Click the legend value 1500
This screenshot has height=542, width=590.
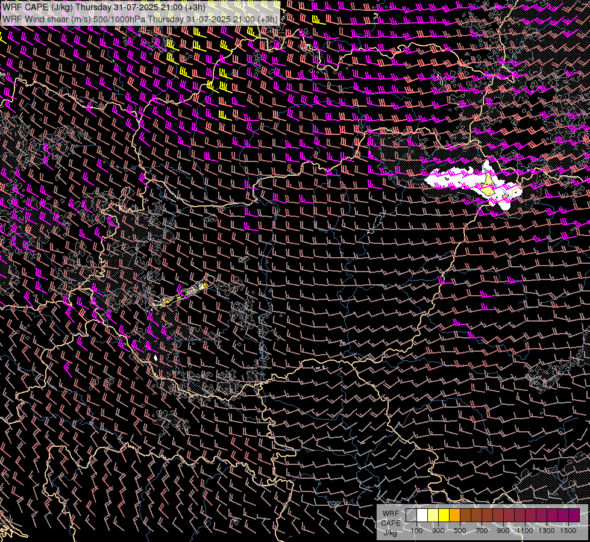(x=568, y=531)
